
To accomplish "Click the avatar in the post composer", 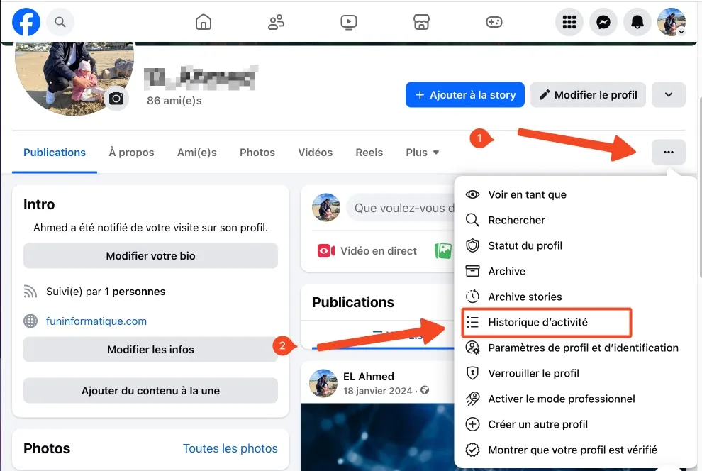I will (x=326, y=208).
